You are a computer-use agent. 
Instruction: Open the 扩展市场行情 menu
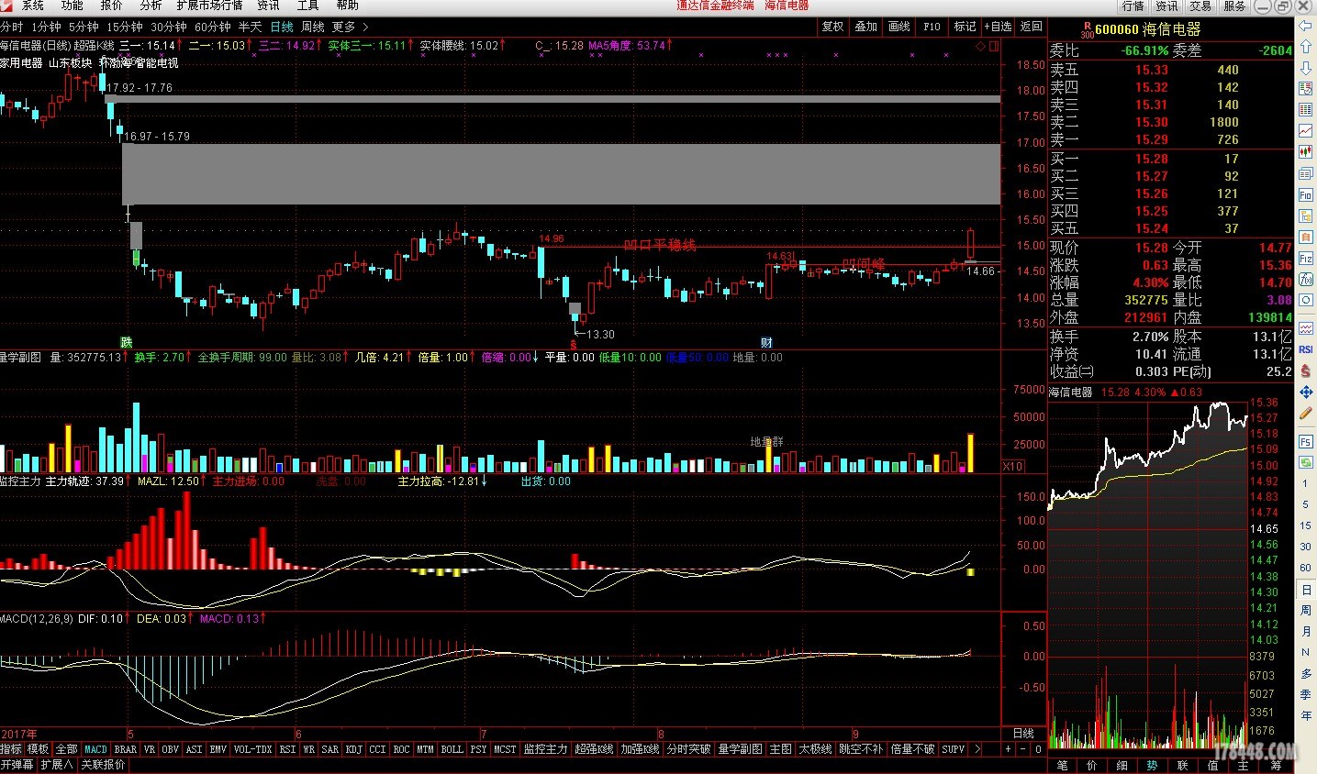click(209, 6)
